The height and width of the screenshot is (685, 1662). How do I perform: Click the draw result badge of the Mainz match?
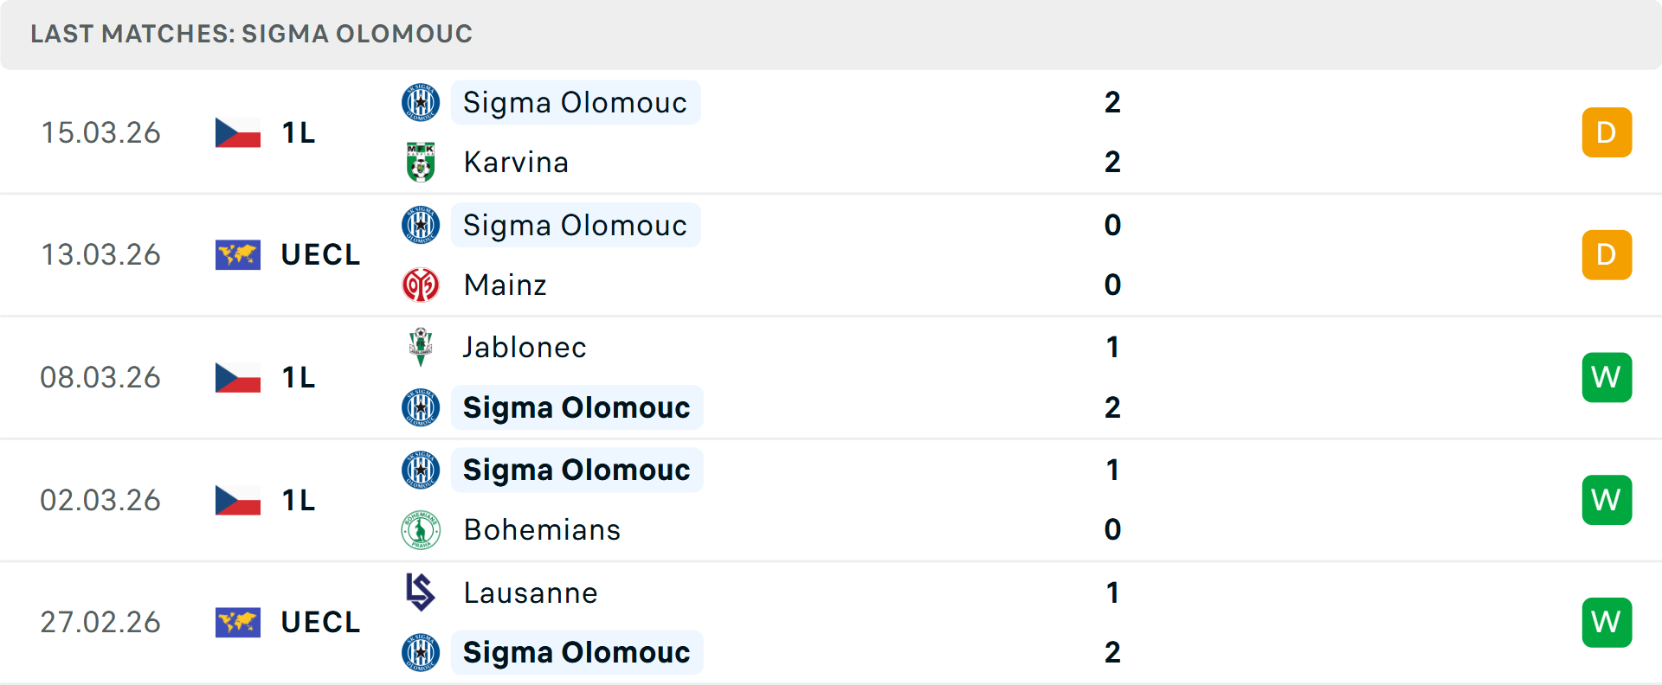(x=1607, y=254)
